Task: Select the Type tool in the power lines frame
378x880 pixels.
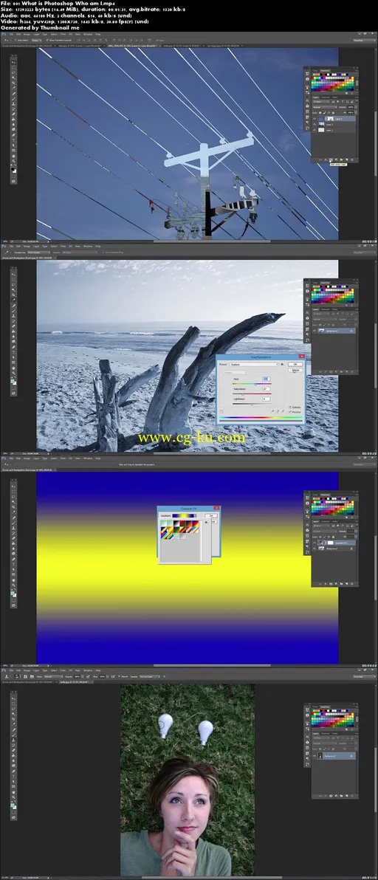Action: point(13,140)
